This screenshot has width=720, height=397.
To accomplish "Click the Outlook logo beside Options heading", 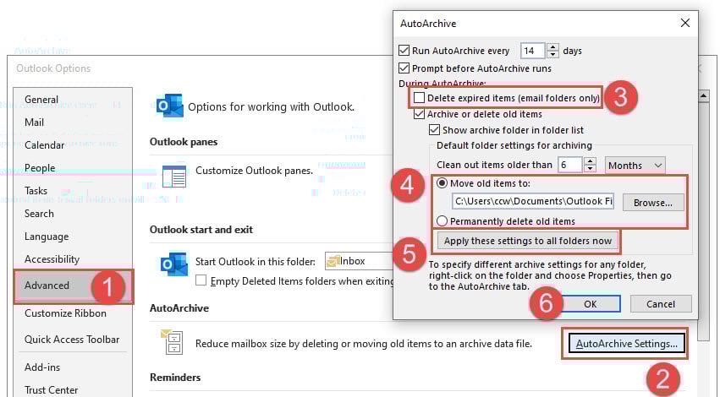I will (x=169, y=106).
